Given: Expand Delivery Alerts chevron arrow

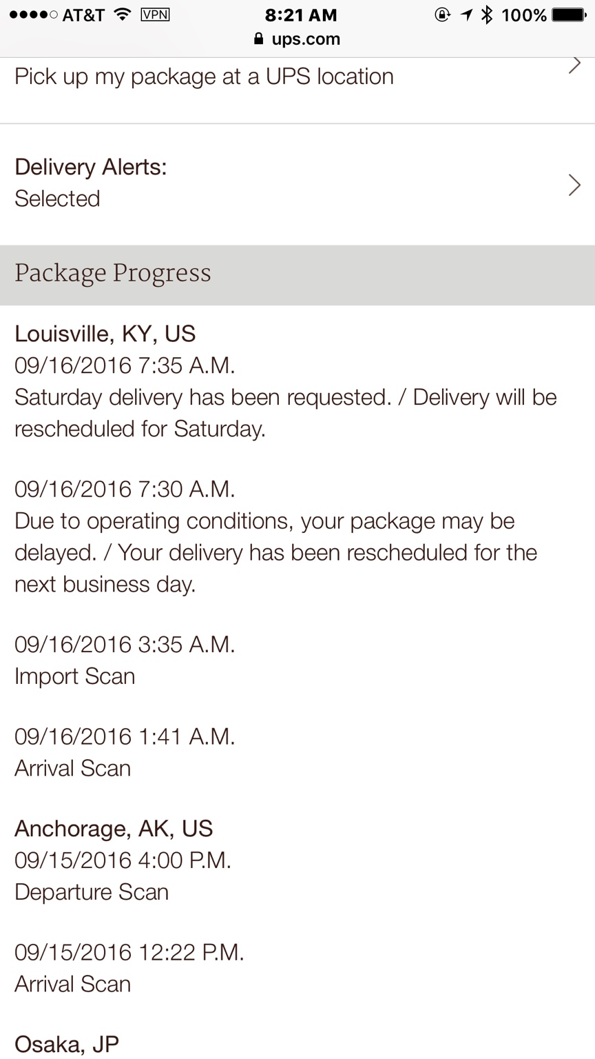Looking at the screenshot, I should 574,185.
